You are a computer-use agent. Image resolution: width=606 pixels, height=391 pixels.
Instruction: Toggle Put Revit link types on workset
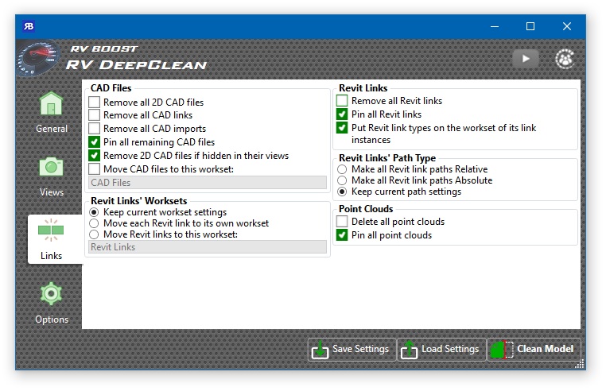342,127
